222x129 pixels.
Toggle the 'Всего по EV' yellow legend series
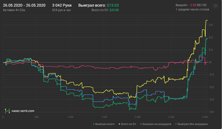point(127,124)
